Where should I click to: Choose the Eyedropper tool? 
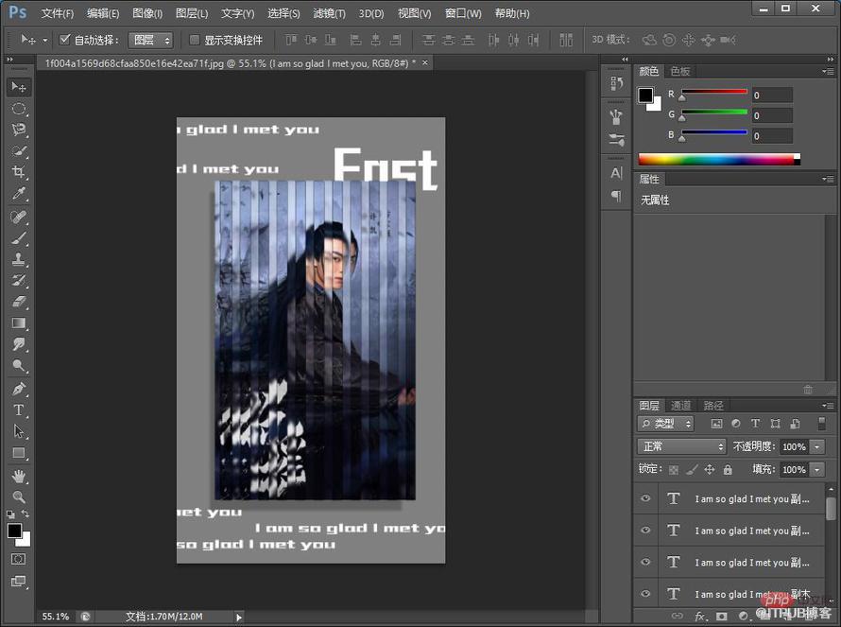click(x=19, y=193)
